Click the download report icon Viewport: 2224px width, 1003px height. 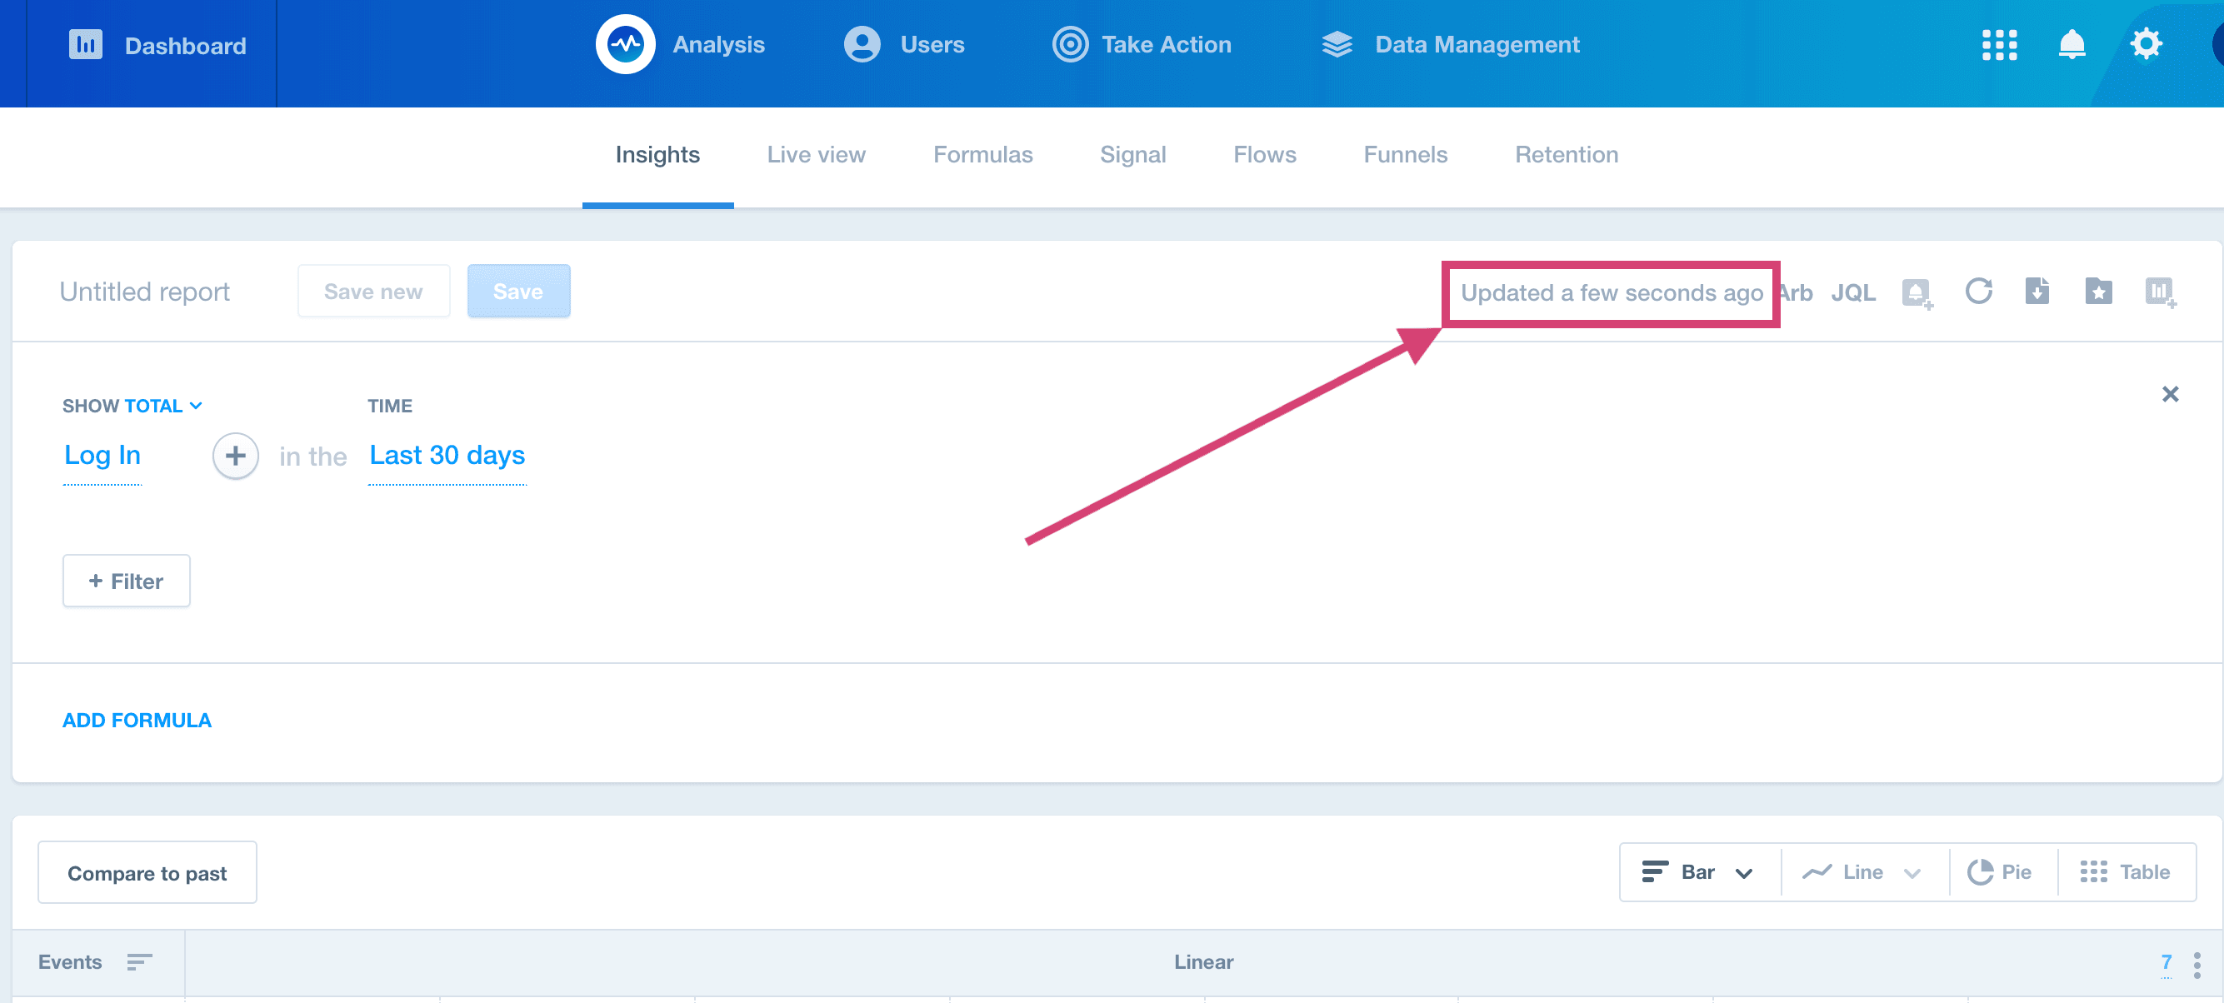[2037, 292]
